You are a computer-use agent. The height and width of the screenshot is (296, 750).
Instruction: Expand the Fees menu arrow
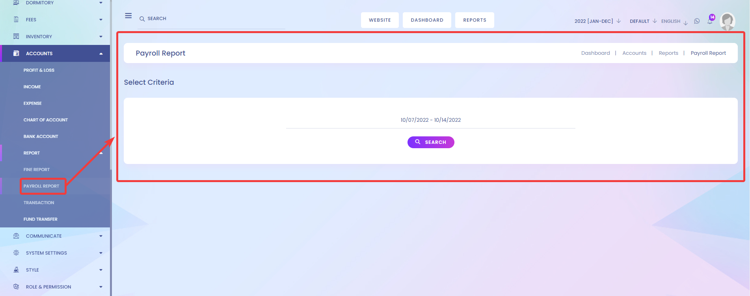click(x=101, y=20)
